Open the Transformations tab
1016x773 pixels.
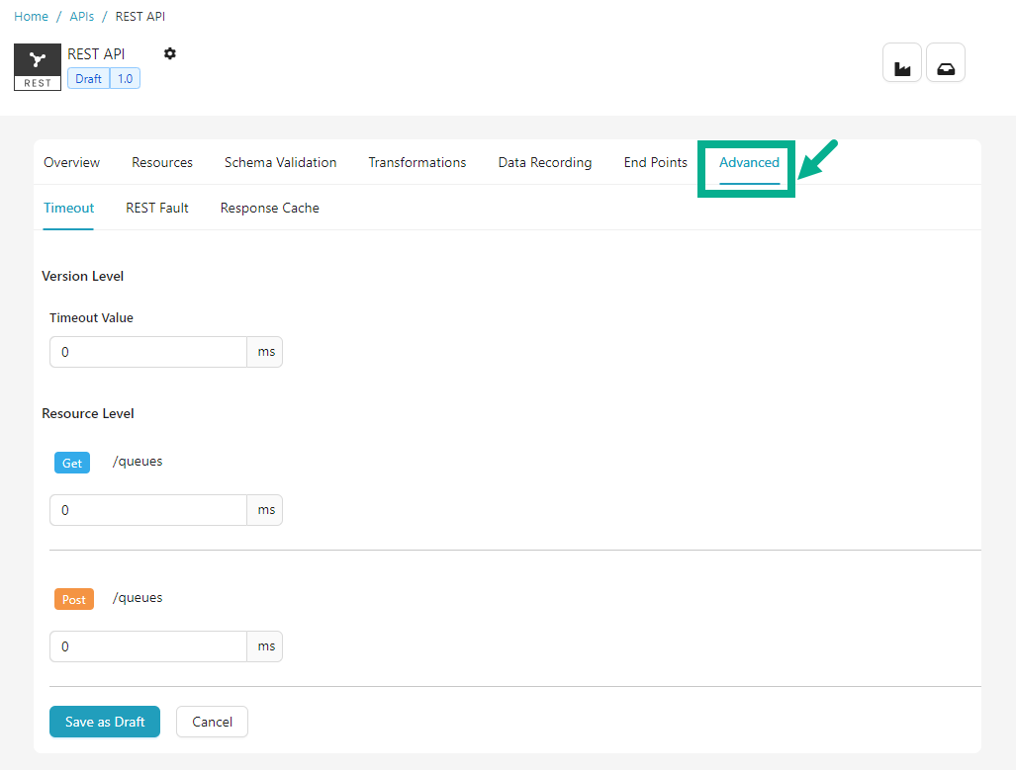416,162
